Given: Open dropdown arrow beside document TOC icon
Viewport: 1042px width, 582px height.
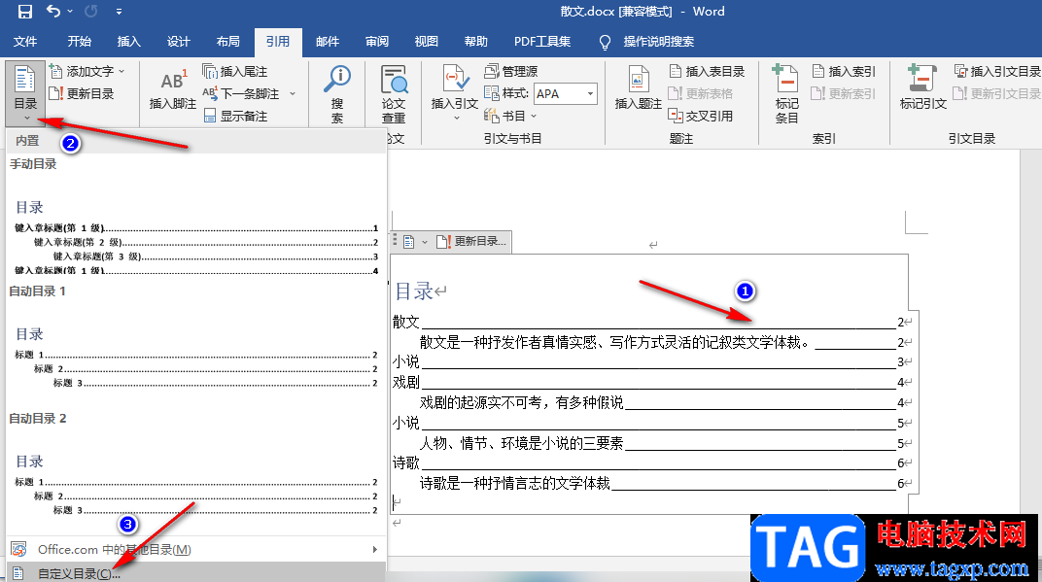Looking at the screenshot, I should (x=425, y=242).
